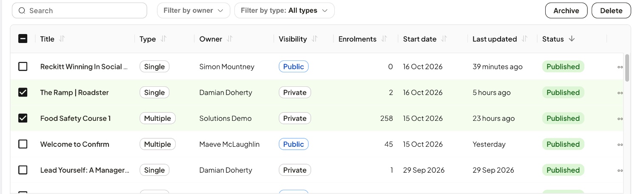Check the Reckitt Winning In Social row checkbox
The width and height of the screenshot is (638, 194).
23,66
